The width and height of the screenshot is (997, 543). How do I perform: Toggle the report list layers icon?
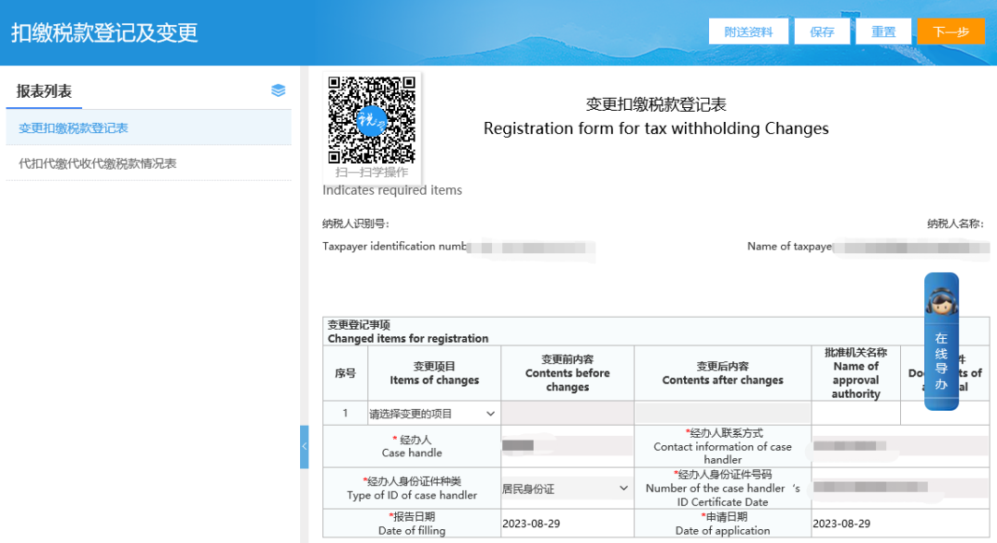pos(278,90)
